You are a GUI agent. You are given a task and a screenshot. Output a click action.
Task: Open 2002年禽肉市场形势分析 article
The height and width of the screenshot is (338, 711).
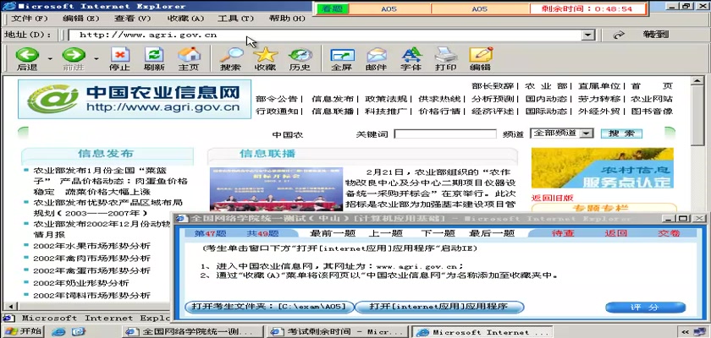point(91,259)
